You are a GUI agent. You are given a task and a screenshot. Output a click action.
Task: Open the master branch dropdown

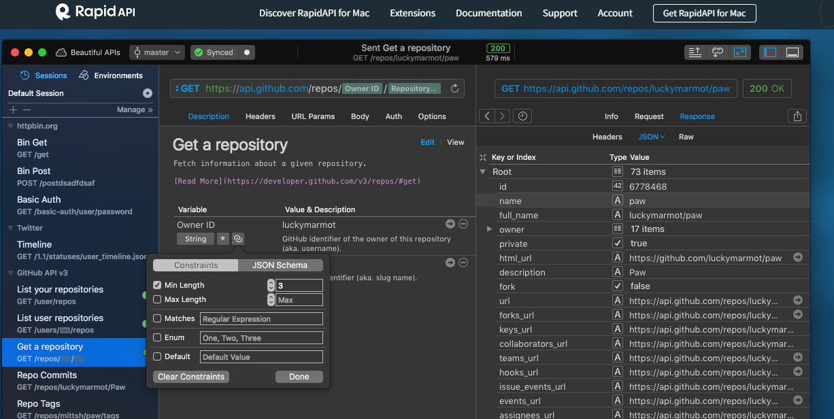(157, 52)
